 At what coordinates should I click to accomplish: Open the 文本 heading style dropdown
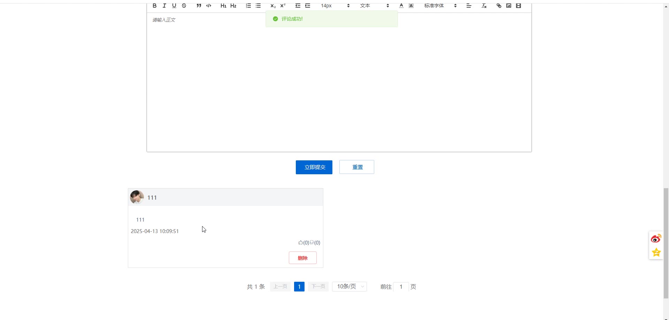point(374,6)
